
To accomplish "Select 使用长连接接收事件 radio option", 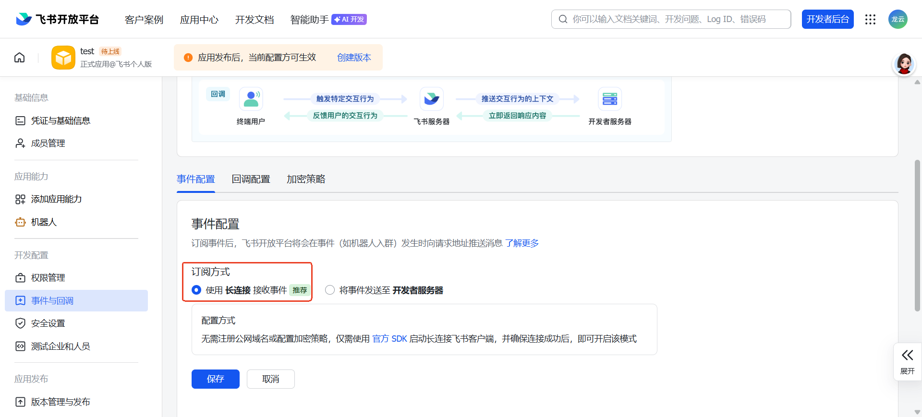I will pos(196,290).
